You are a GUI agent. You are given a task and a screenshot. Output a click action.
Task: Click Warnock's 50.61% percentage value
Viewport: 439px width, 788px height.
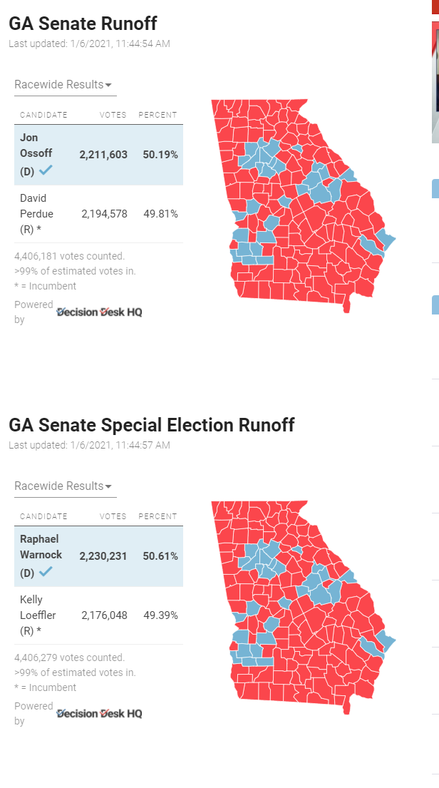pos(160,556)
